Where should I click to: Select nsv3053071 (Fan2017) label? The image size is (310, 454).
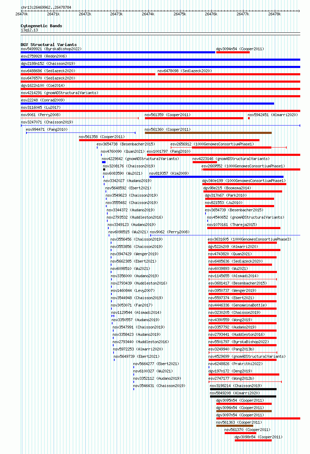click(132, 305)
